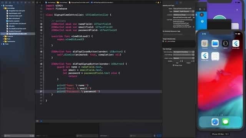This screenshot has width=246, height=138.
Task: Open the Watch app on the simulator
Action: point(225,43)
